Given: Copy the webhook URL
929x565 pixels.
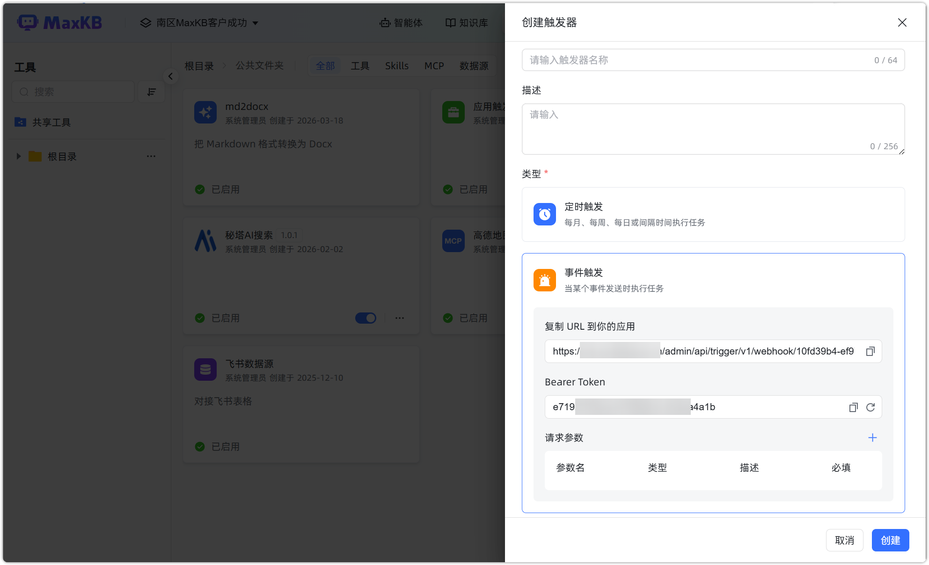Looking at the screenshot, I should pos(870,351).
